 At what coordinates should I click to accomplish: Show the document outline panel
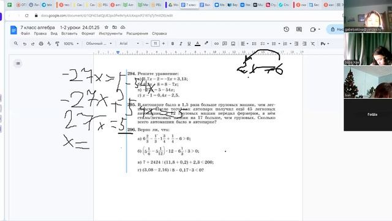click(x=18, y=63)
